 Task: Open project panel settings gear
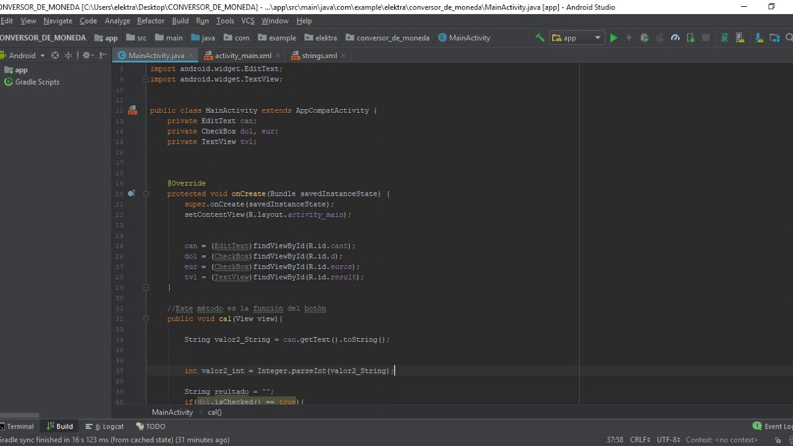tap(87, 55)
